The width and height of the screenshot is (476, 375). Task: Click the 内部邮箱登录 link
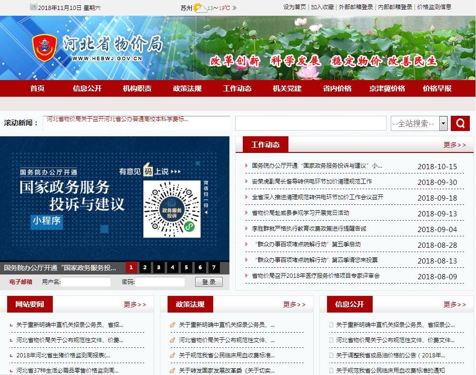(x=395, y=7)
